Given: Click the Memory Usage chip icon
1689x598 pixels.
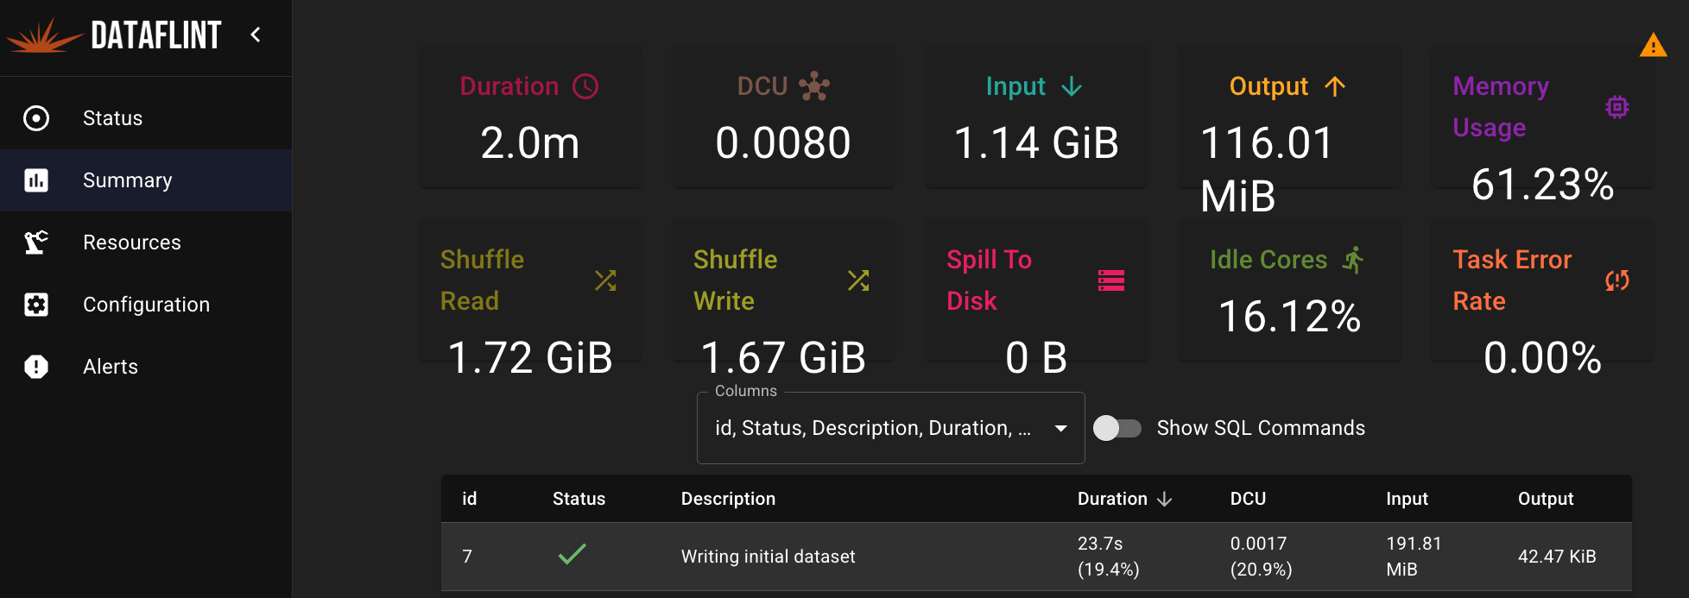Looking at the screenshot, I should coord(1616,107).
